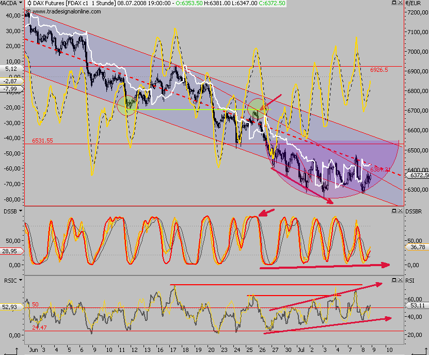Maximize the DSSB indicator pane
429x355 pixels.
394,211
